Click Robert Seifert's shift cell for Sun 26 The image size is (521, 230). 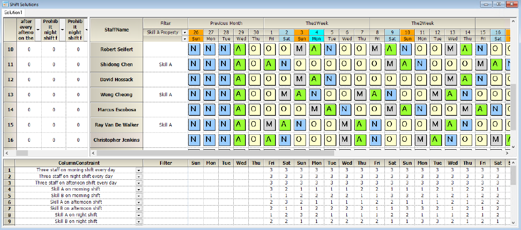coord(194,49)
